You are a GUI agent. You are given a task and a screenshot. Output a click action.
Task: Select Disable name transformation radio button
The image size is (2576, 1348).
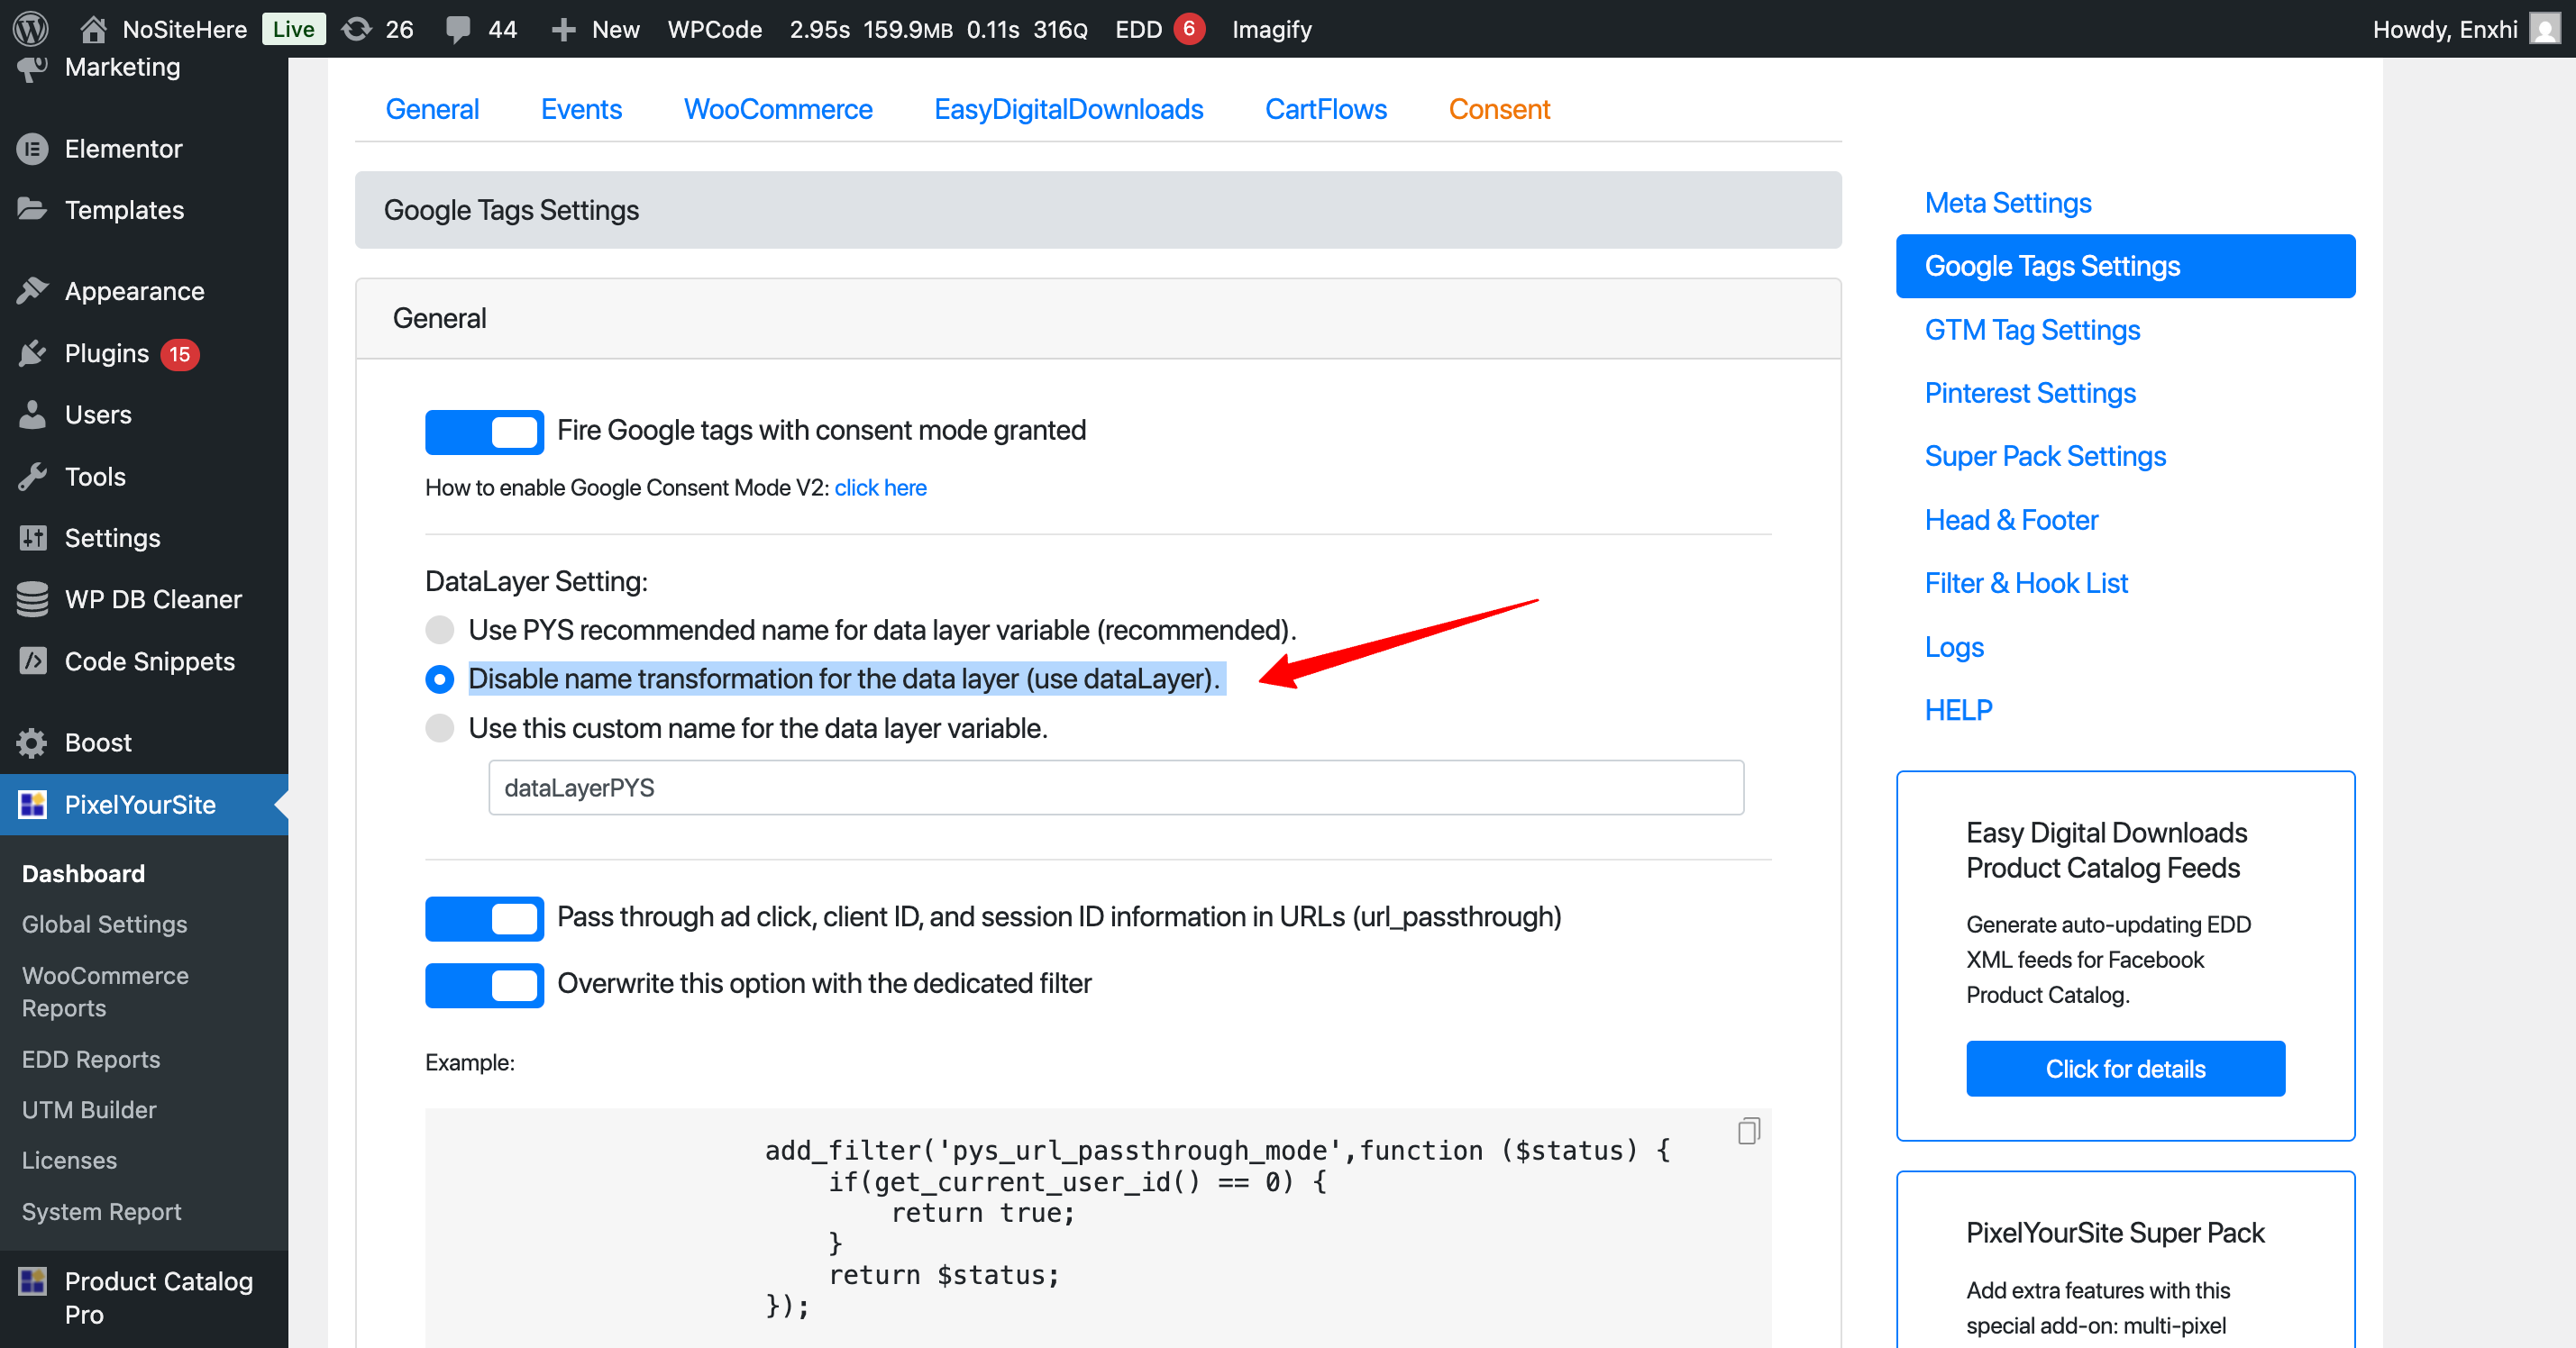click(440, 679)
